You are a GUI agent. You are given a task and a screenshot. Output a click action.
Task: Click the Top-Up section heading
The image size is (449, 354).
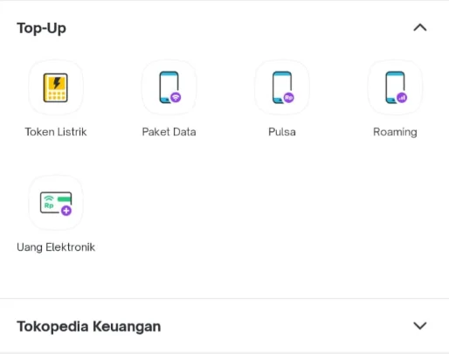tap(41, 29)
